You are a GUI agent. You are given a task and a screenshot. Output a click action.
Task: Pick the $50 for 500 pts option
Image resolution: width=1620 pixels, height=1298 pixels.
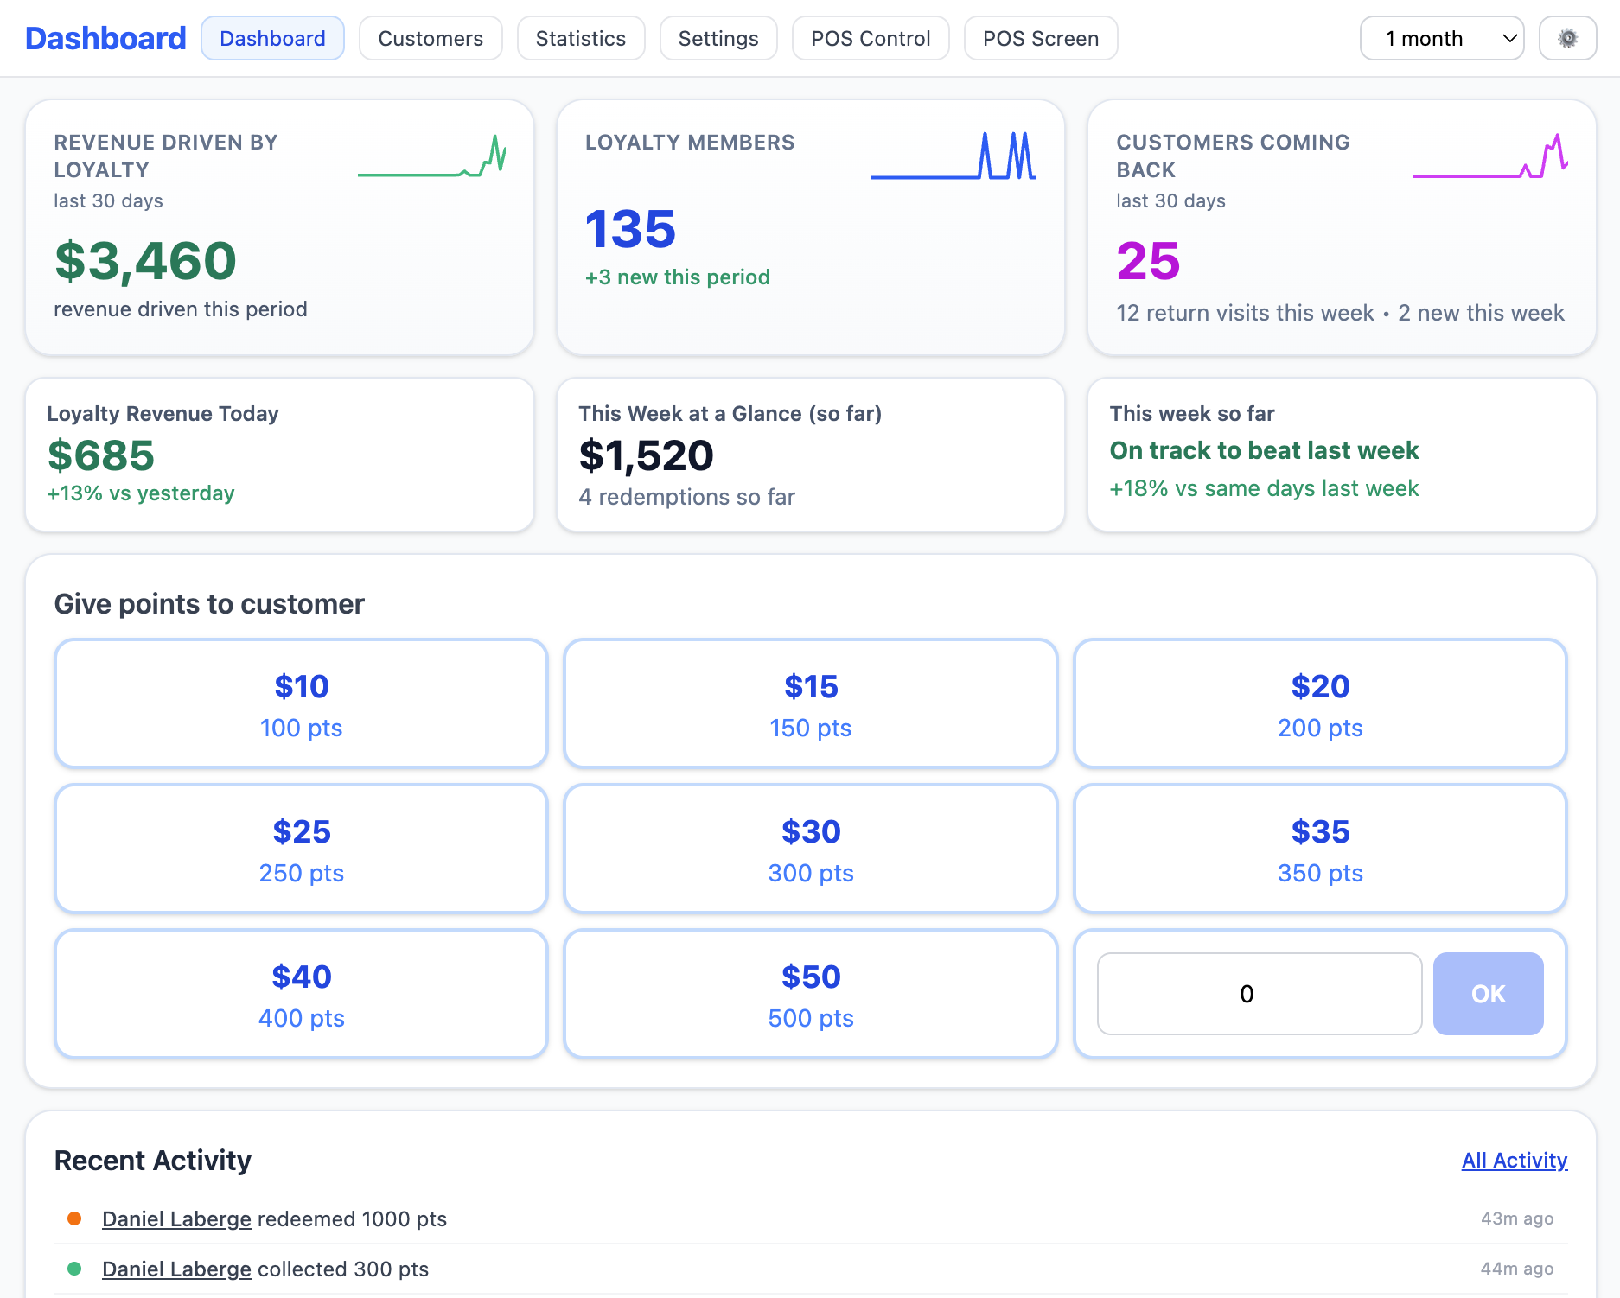pos(810,993)
